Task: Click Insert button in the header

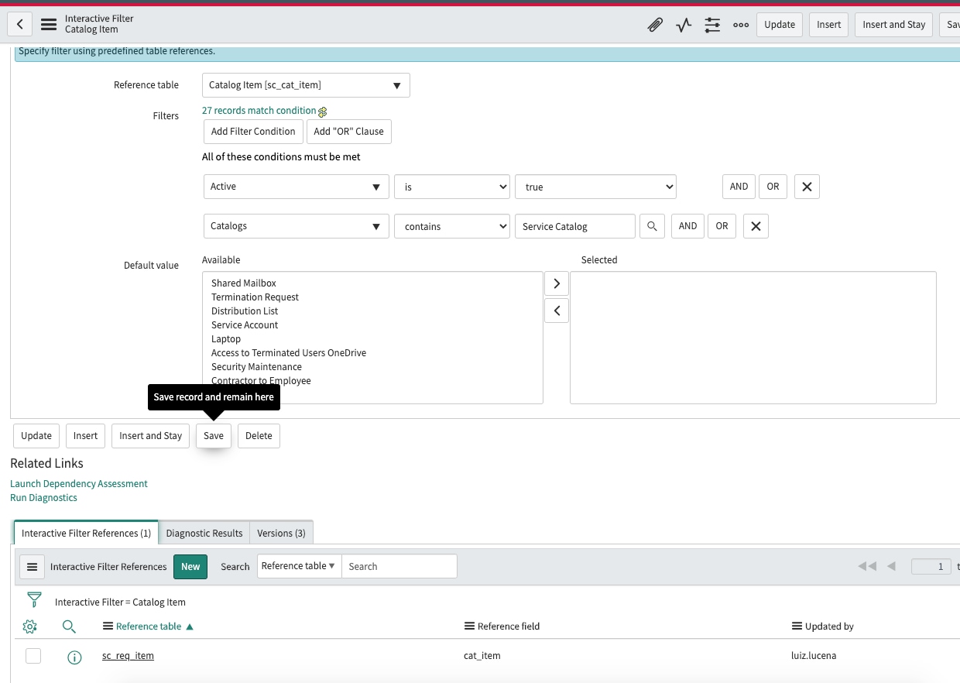Action: coord(828,25)
